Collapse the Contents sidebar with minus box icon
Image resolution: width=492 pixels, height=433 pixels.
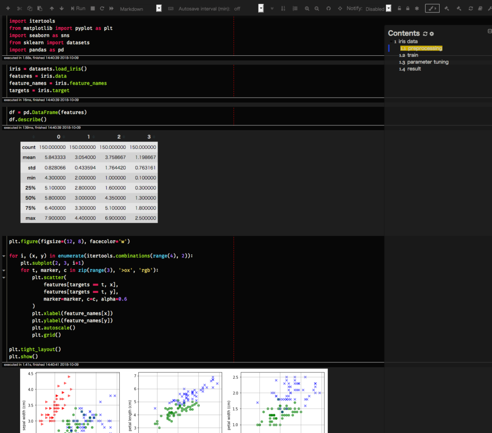(490, 31)
